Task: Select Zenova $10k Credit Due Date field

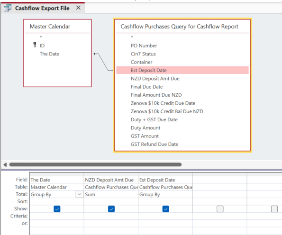Action: point(163,103)
